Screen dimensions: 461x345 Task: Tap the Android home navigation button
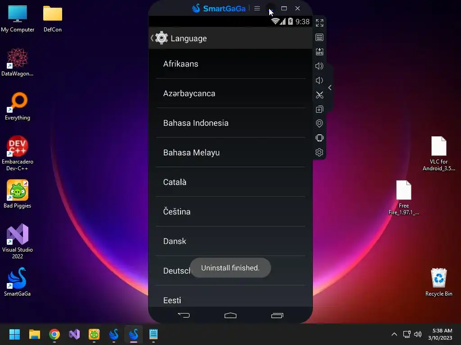coord(230,315)
